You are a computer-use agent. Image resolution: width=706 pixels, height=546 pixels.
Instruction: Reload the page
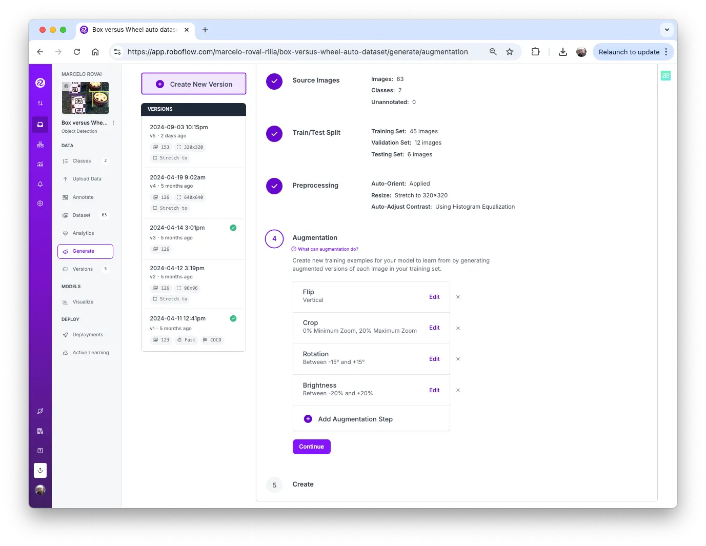tap(77, 52)
